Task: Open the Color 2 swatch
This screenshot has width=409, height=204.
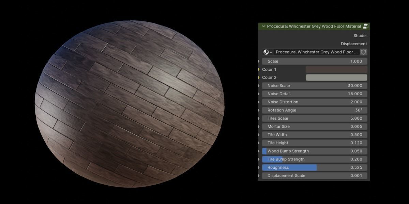Action: pos(336,78)
